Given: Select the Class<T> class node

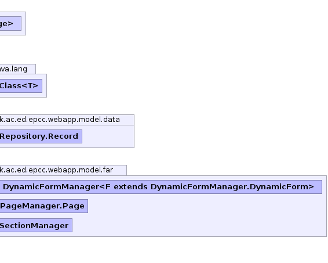Looking at the screenshot, I should coord(21,86).
